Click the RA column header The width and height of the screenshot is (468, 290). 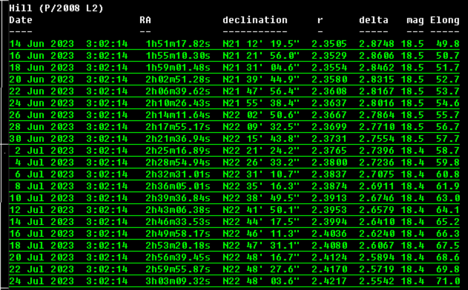145,20
